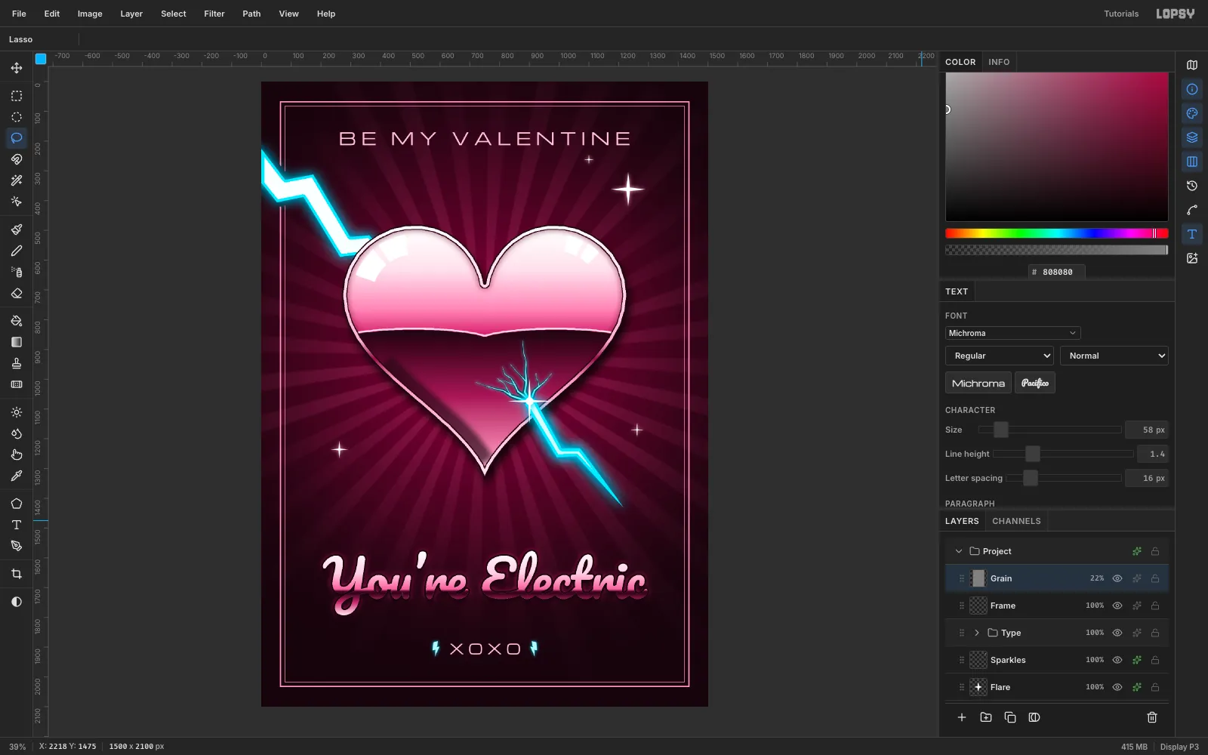Select the Crop tool
The height and width of the screenshot is (755, 1208).
17,574
